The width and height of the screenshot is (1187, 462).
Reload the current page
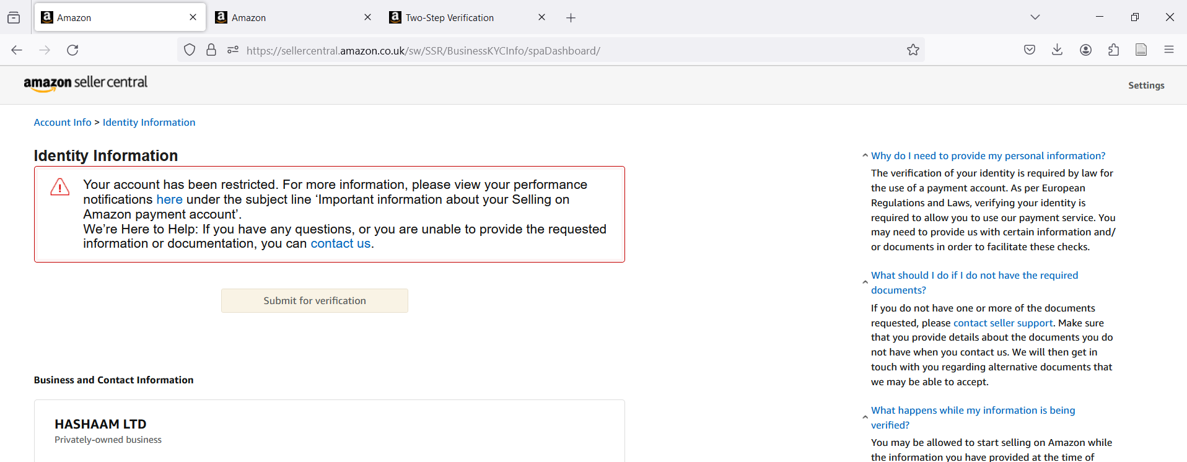(x=72, y=50)
